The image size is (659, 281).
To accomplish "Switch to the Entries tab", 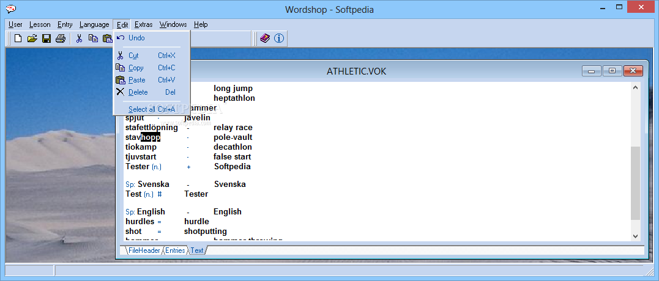I will point(175,250).
